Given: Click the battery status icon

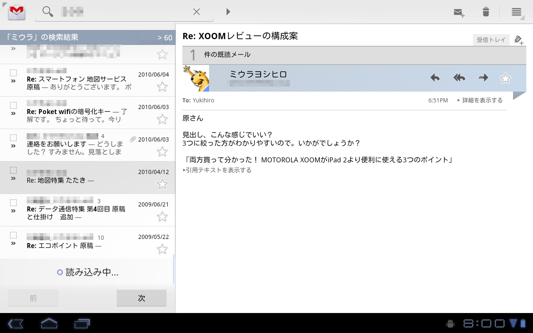Looking at the screenshot, I should [523, 323].
